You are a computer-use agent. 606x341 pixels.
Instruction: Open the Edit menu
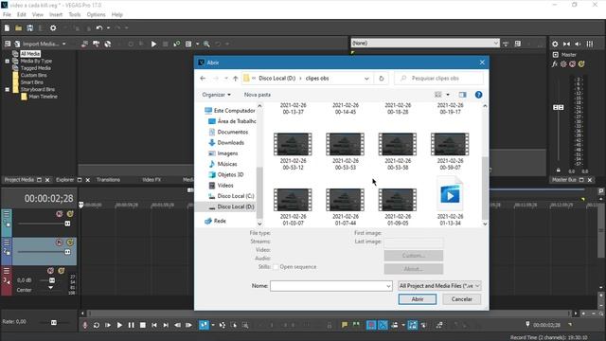tap(21, 15)
